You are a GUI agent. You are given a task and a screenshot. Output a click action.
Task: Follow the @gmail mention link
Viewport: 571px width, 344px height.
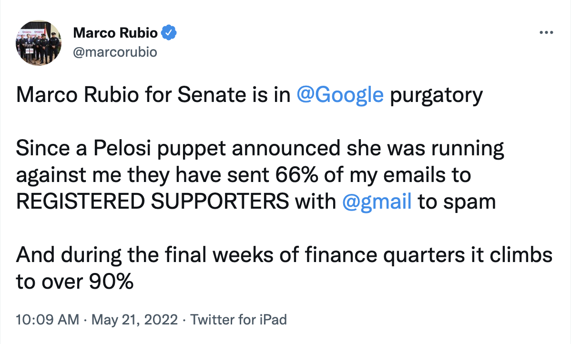click(377, 202)
